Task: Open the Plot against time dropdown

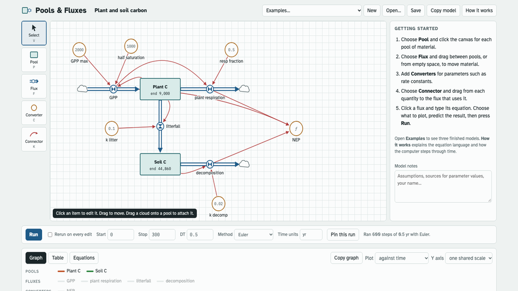Action: coord(401,258)
